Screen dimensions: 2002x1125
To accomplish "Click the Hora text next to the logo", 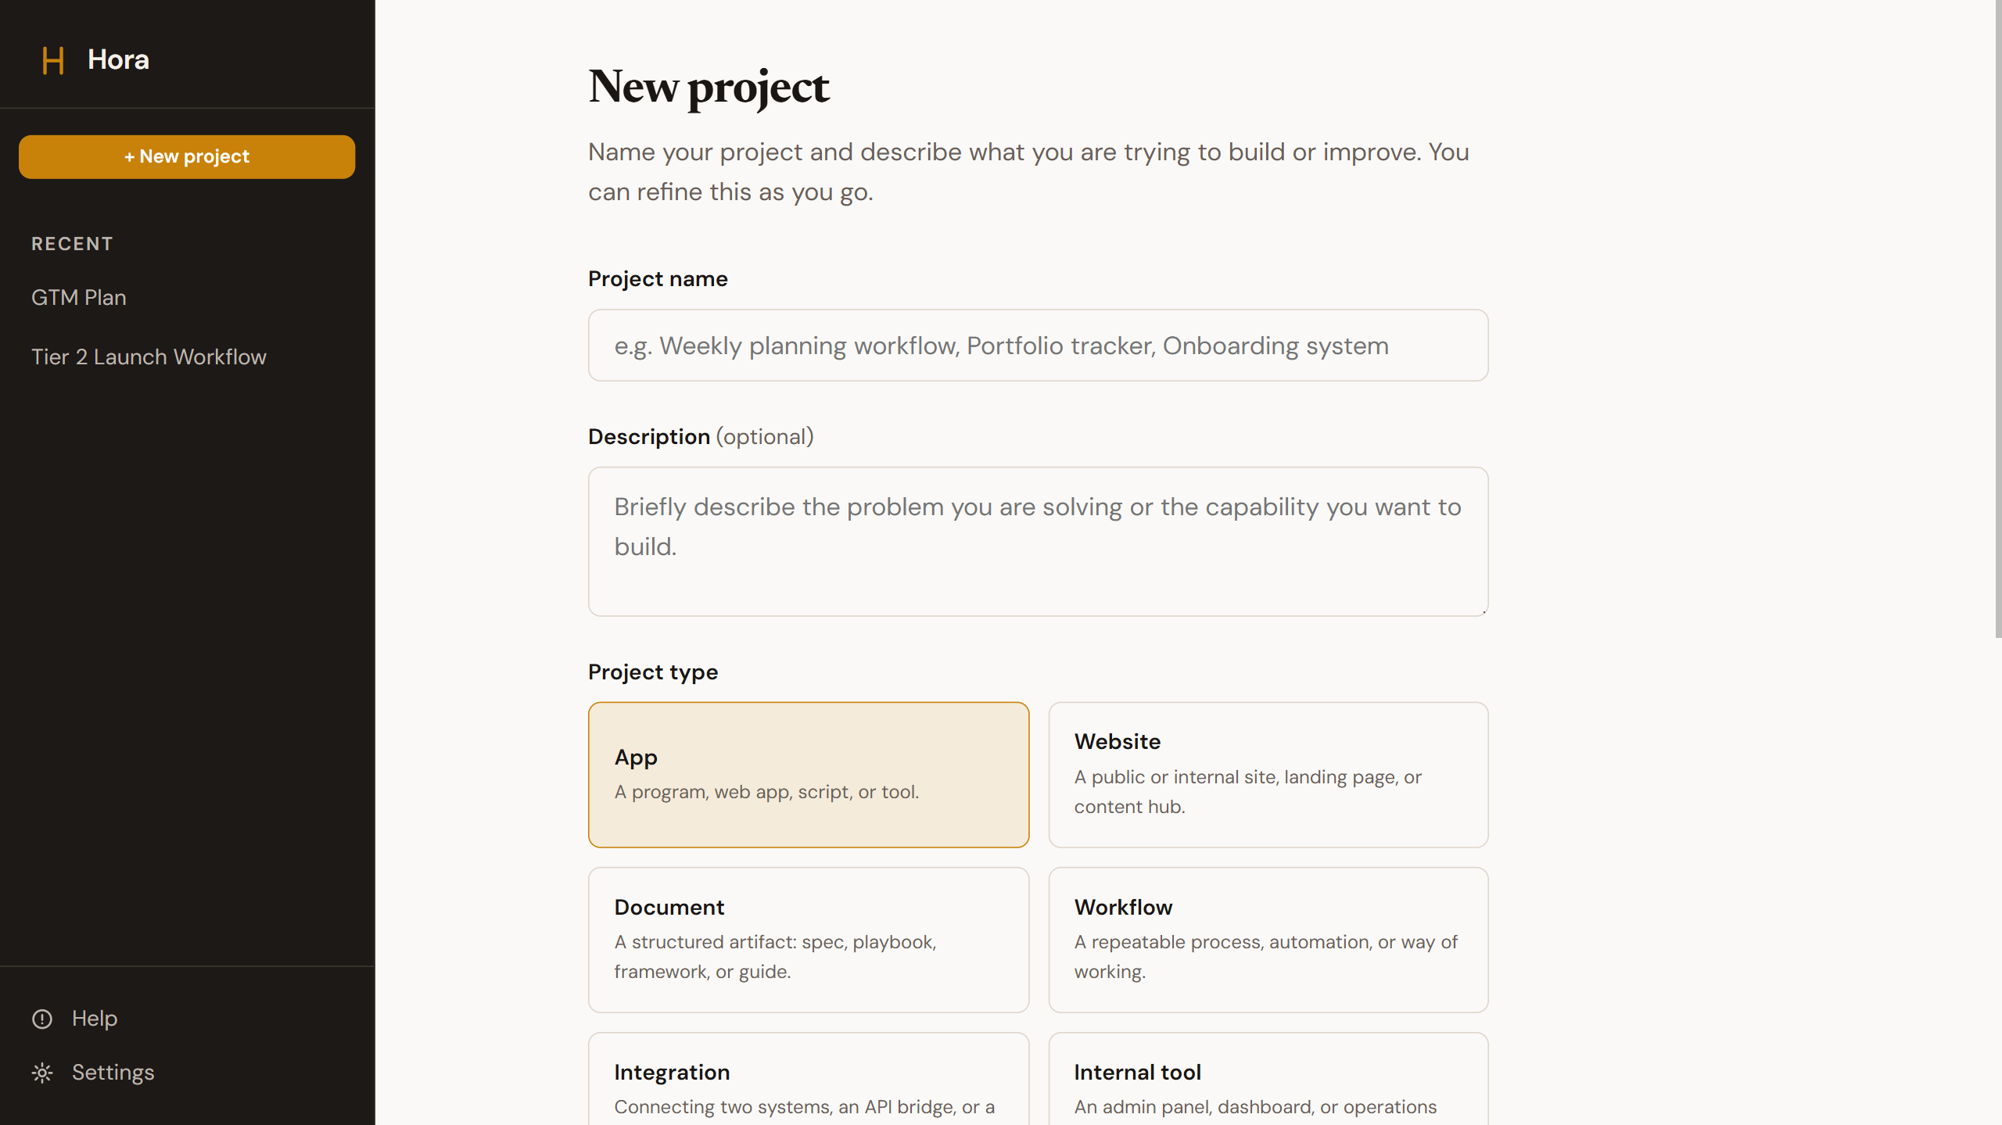I will pos(118,59).
